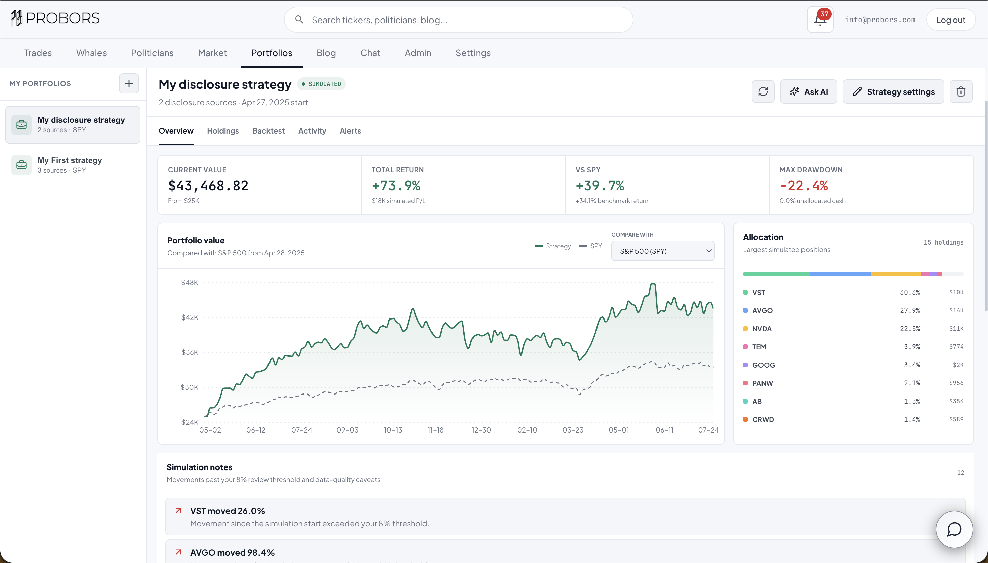
Task: Click the info@probors.com account label
Action: [879, 20]
